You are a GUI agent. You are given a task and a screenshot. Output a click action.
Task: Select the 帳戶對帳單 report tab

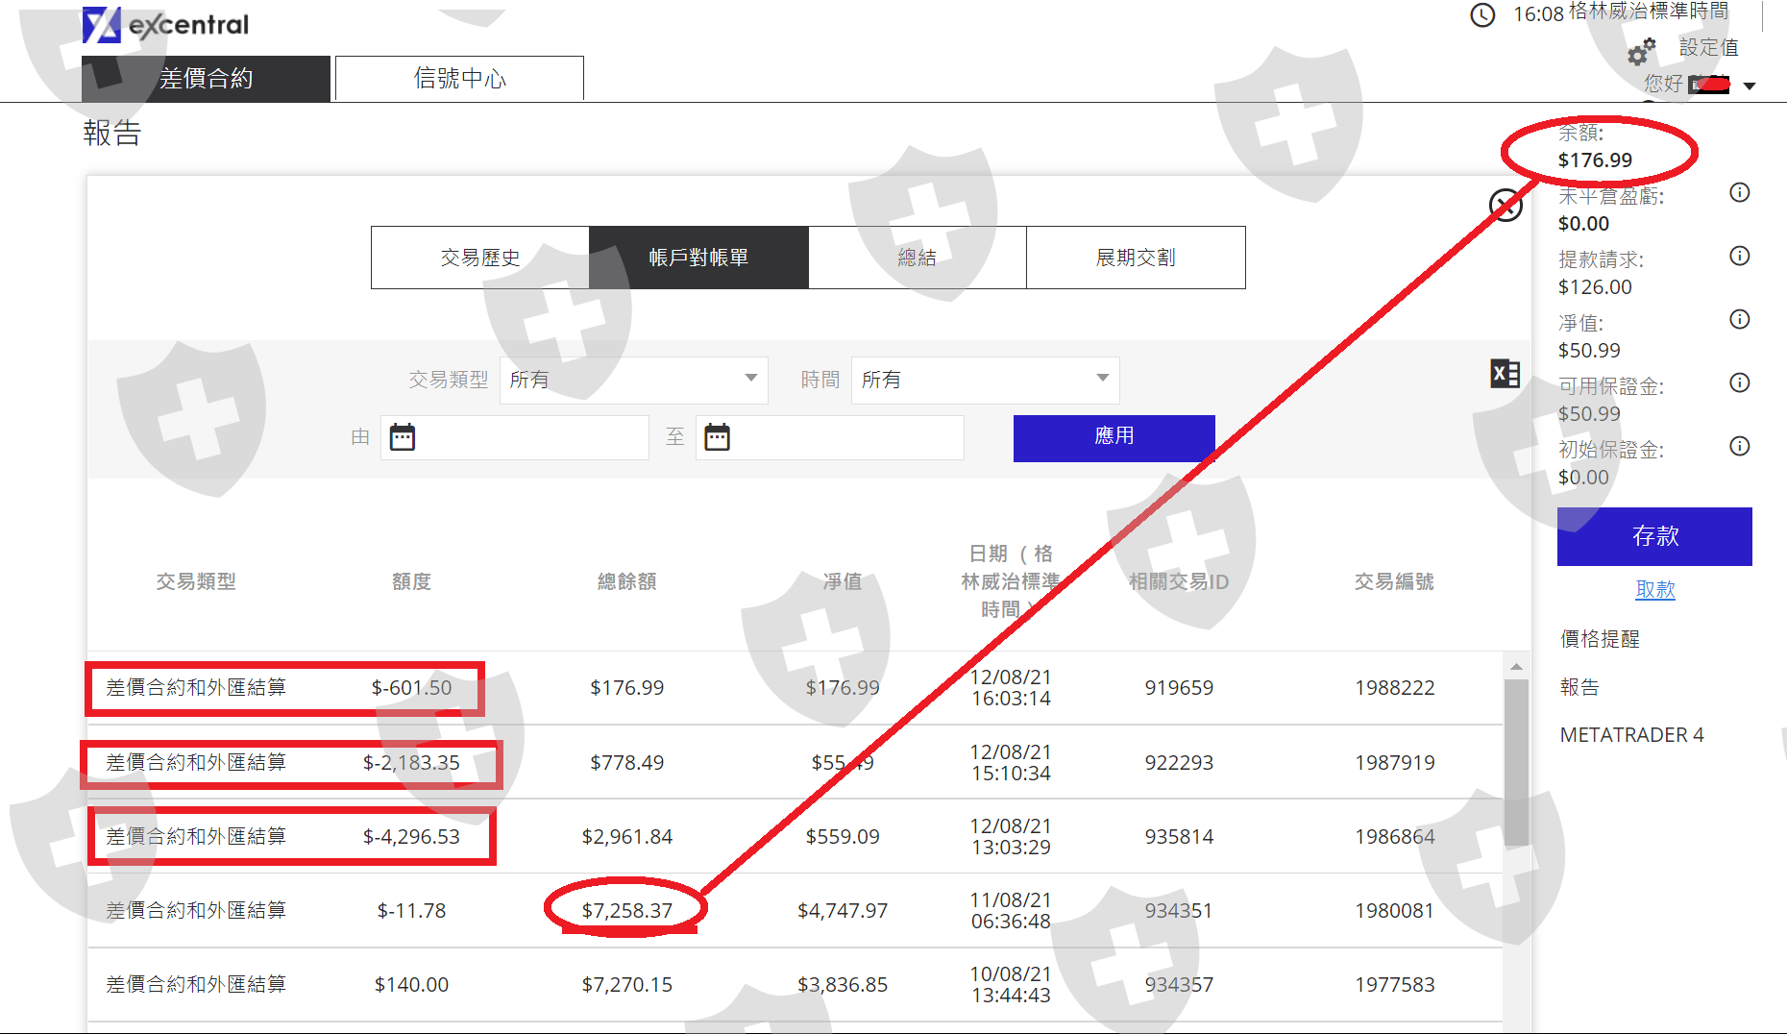click(698, 258)
